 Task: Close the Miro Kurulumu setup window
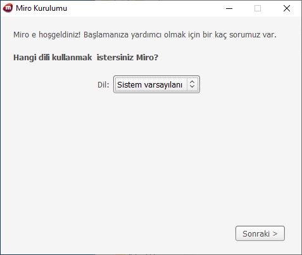click(287, 8)
